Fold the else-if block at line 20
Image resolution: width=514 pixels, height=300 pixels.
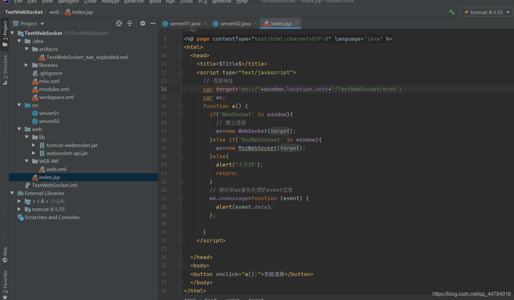tap(181, 140)
